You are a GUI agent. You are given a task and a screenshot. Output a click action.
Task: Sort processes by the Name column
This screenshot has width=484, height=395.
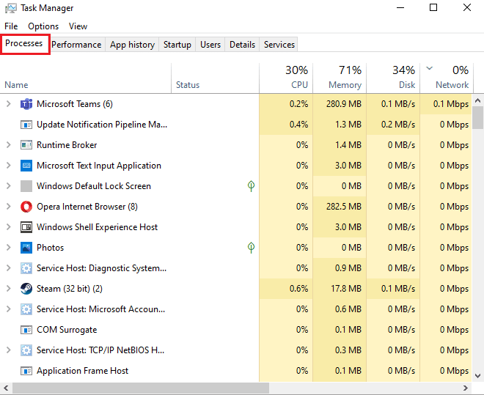point(86,78)
